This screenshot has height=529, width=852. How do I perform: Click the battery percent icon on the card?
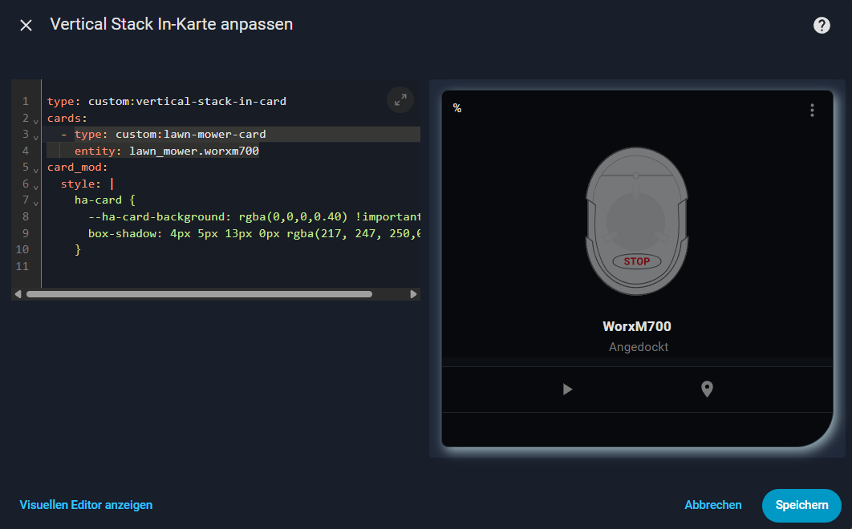pyautogui.click(x=457, y=108)
